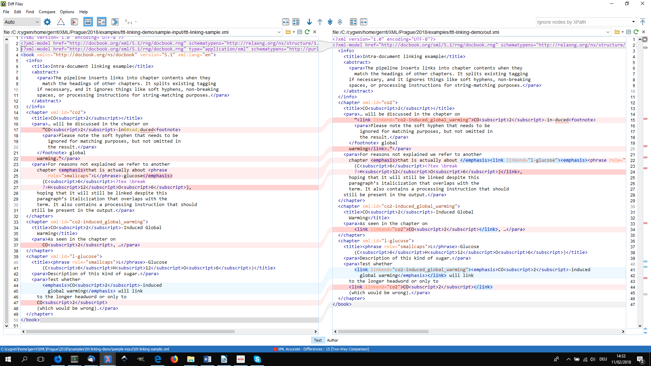
Task: Toggle ignore whitespaces highlighted button
Action: (101, 22)
